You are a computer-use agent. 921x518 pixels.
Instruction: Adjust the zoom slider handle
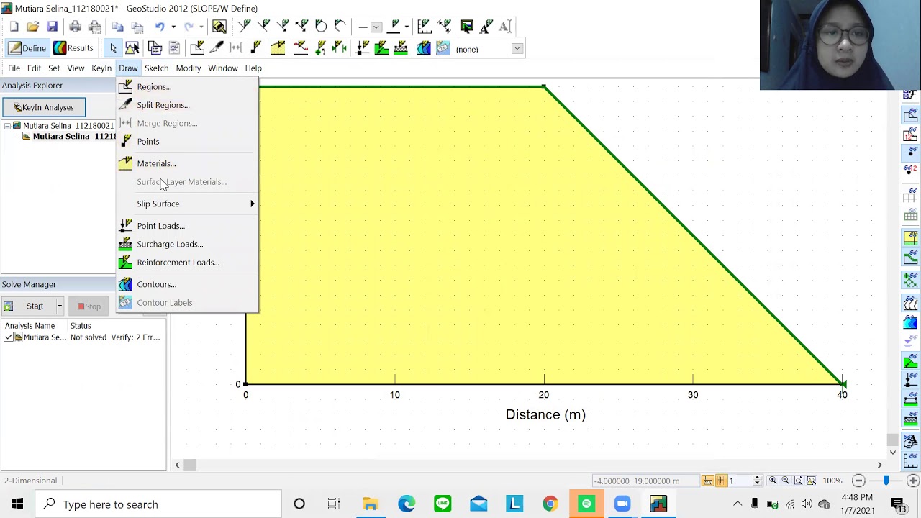tap(886, 481)
